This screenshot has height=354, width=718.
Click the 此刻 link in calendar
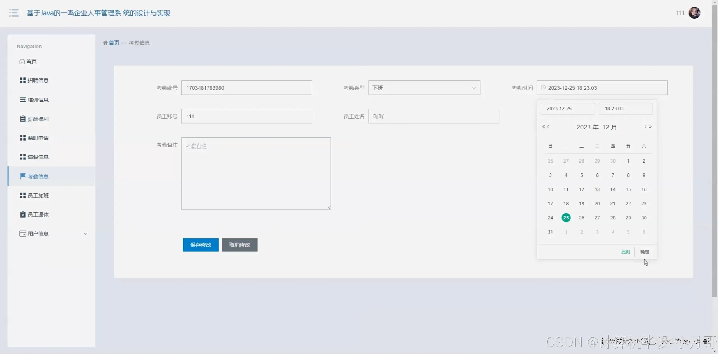[625, 252]
